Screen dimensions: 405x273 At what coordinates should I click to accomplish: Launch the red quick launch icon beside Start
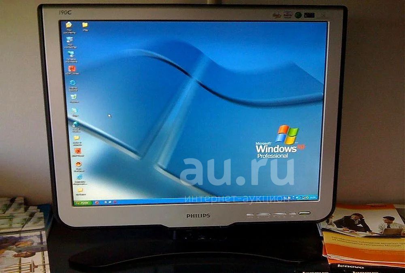coord(97,203)
